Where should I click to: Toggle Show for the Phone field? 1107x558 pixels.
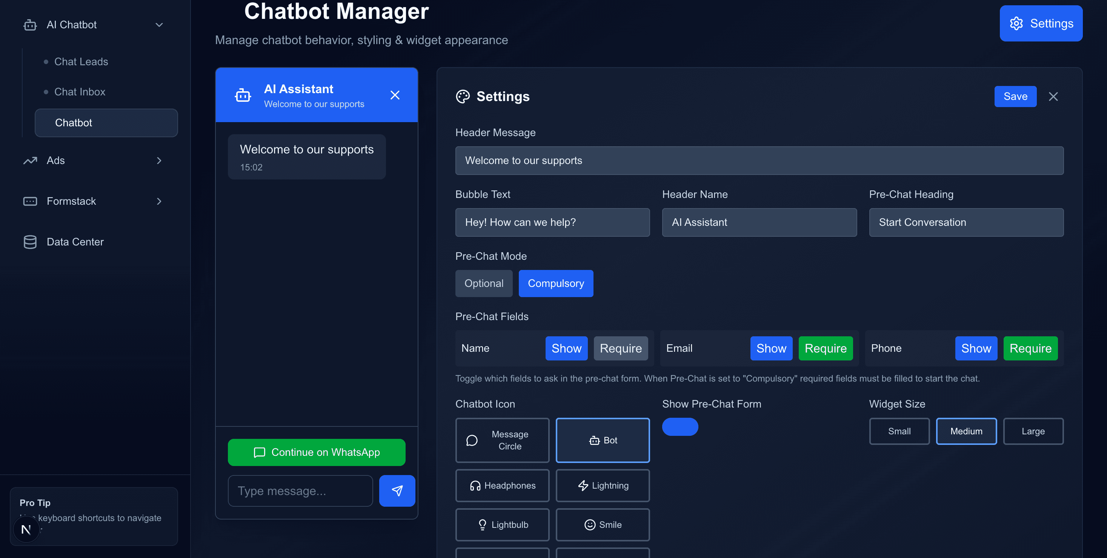976,348
